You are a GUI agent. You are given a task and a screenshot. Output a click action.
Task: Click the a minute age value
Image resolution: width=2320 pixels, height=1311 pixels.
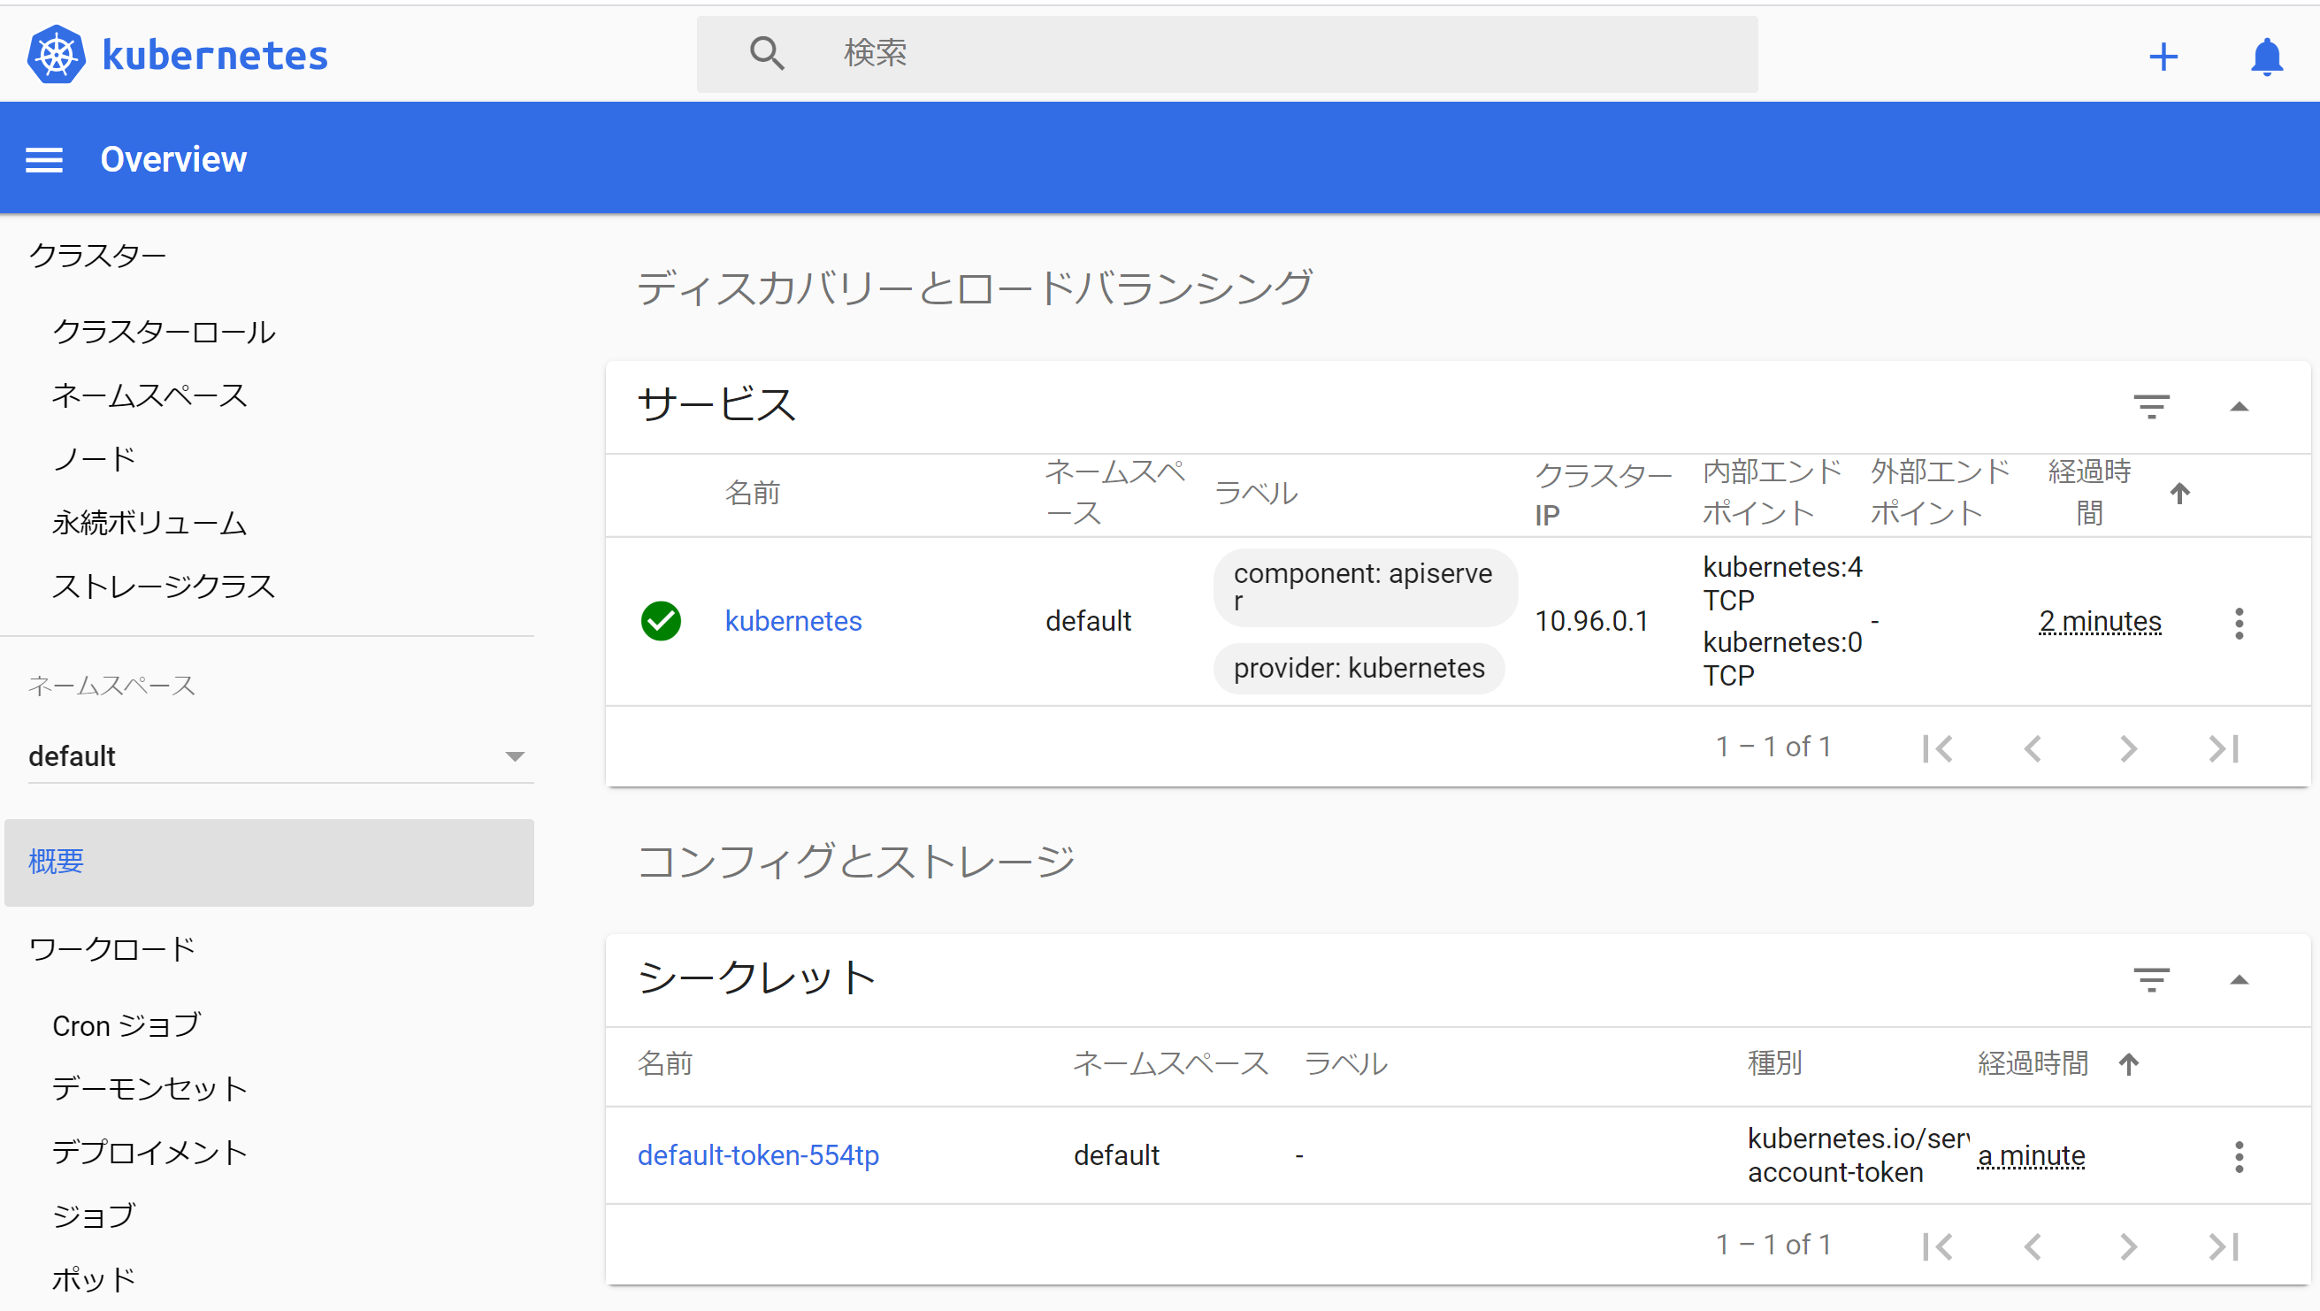pos(2031,1155)
